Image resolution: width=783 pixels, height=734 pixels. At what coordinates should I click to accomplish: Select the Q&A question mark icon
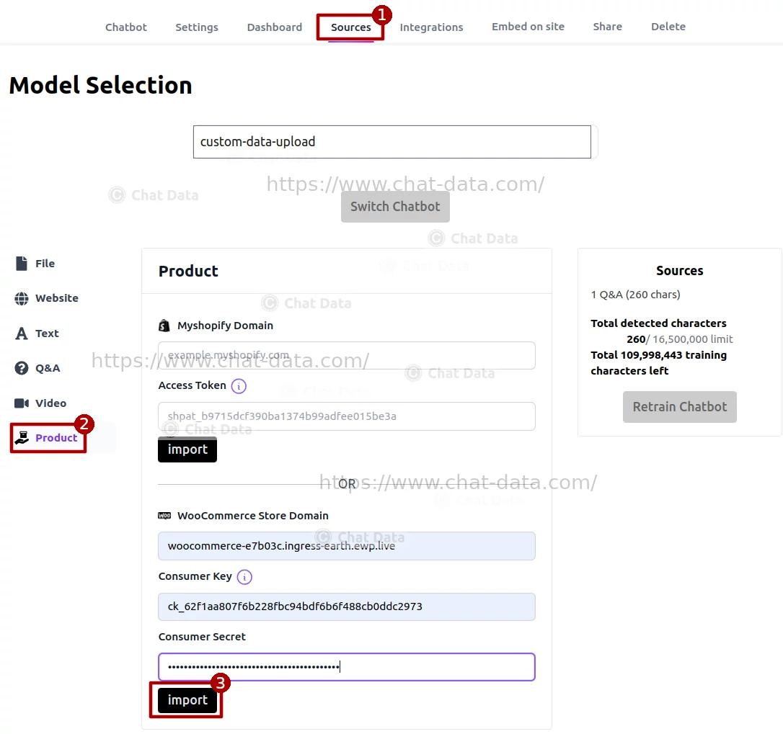click(22, 368)
